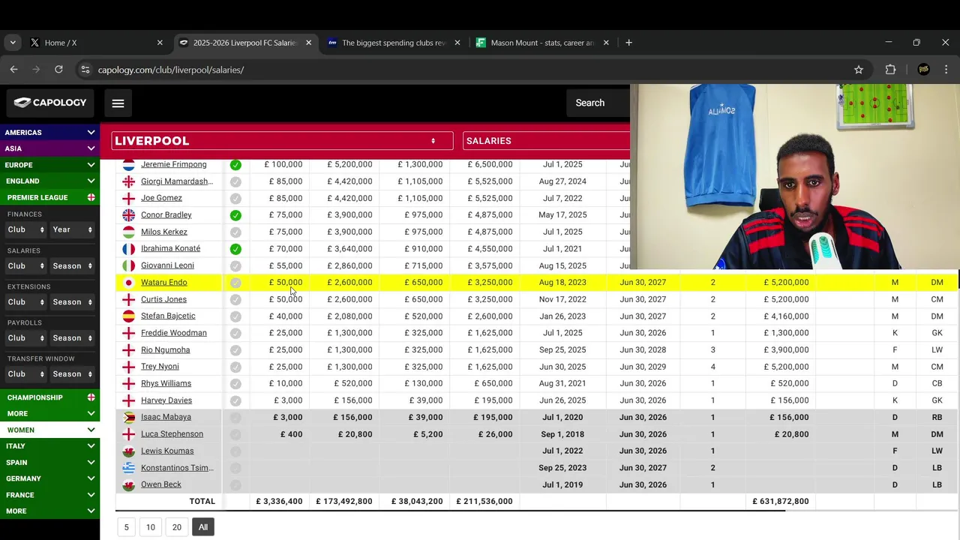Open Wataru Endo's player page link
The image size is (960, 540).
pos(163,283)
